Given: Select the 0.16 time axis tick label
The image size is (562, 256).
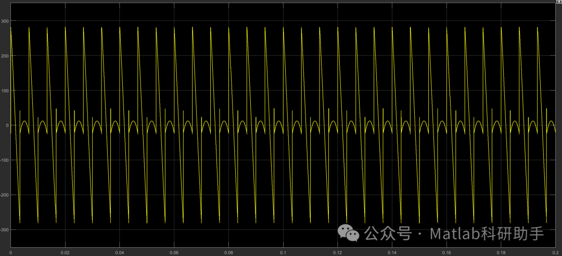Looking at the screenshot, I should pos(446,253).
